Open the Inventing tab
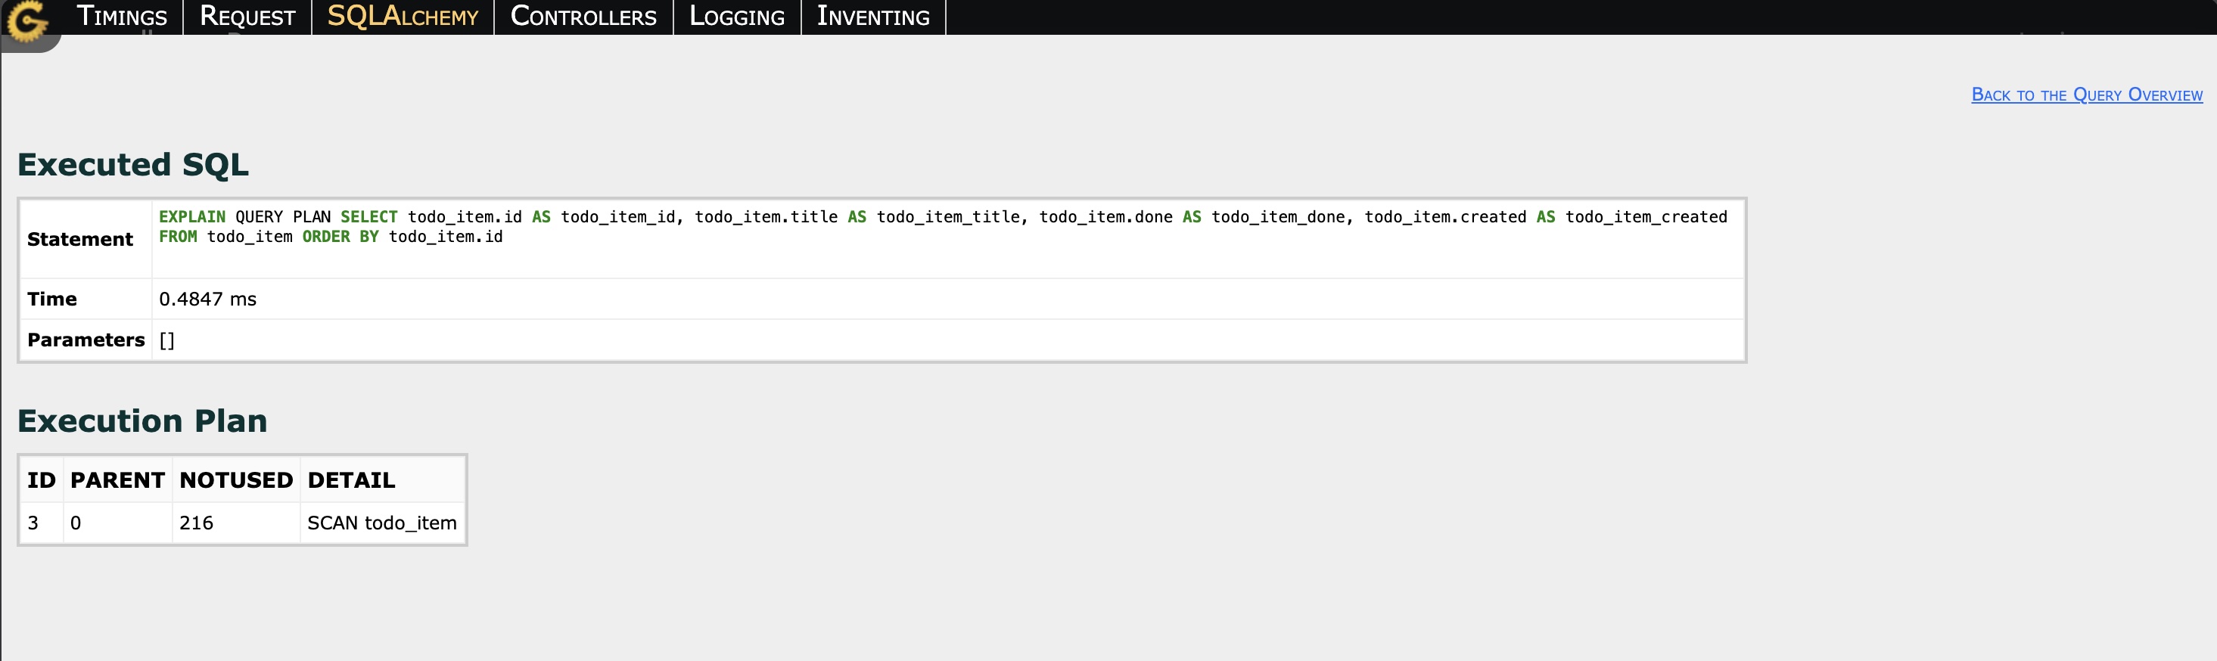This screenshot has width=2217, height=661. (872, 17)
